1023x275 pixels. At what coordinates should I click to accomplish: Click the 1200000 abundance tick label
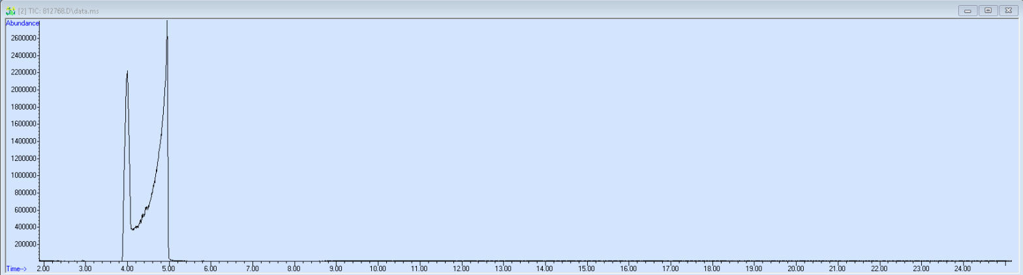pyautogui.click(x=24, y=158)
